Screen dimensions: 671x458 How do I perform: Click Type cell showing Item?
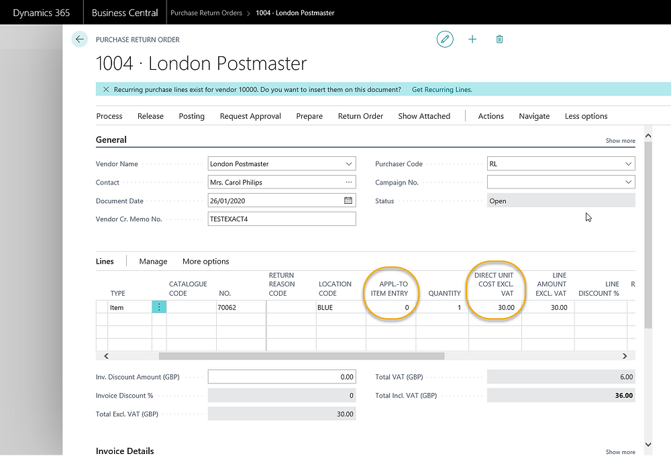point(130,307)
